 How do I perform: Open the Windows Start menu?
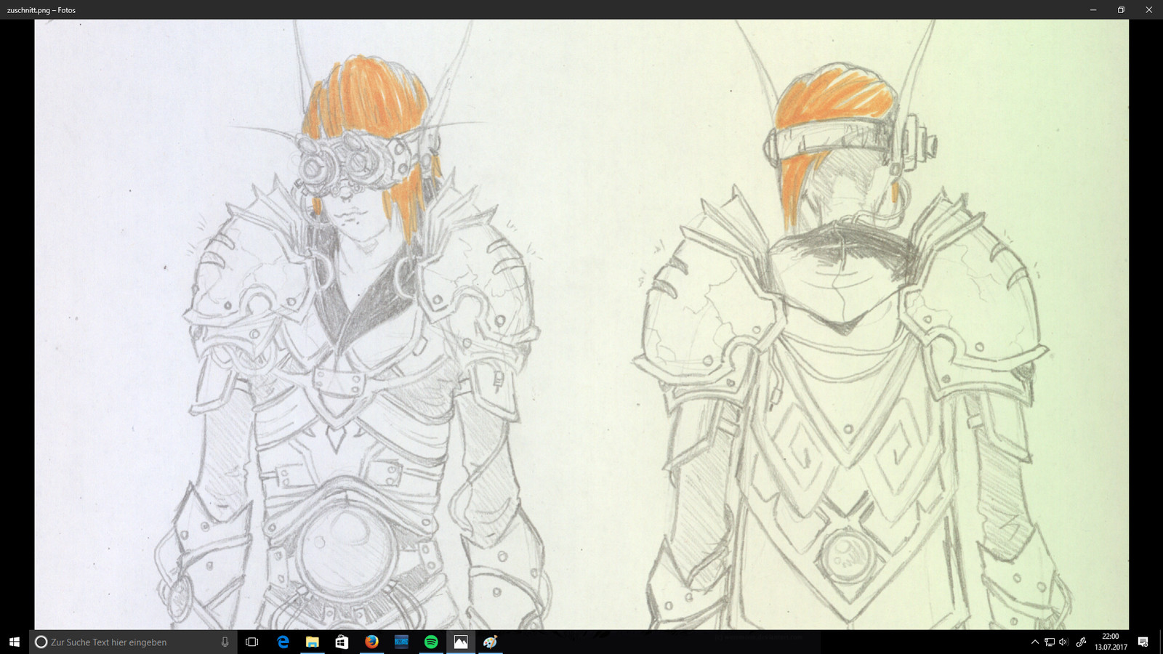point(14,642)
